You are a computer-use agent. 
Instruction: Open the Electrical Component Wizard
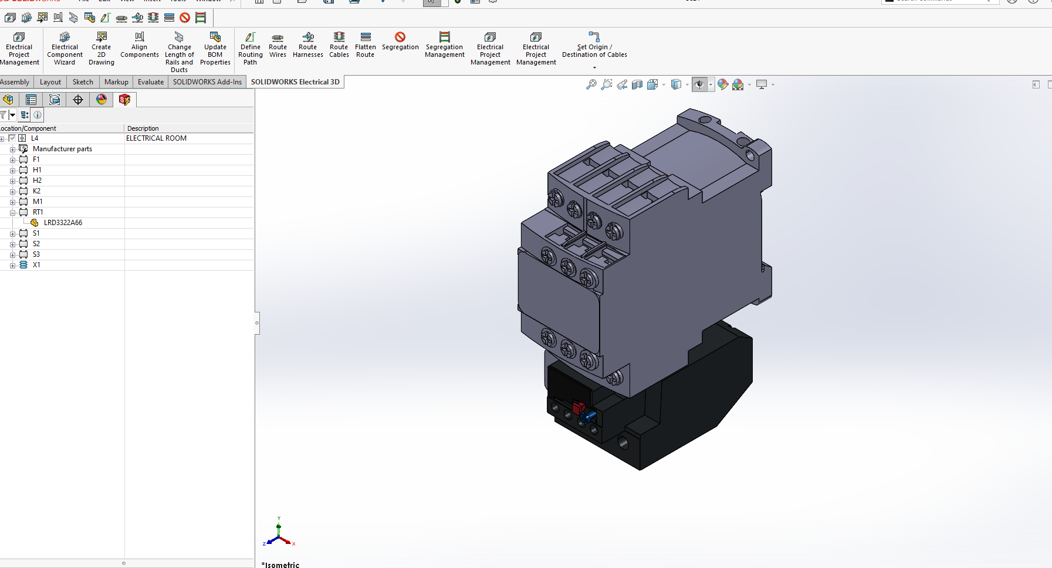[65, 48]
